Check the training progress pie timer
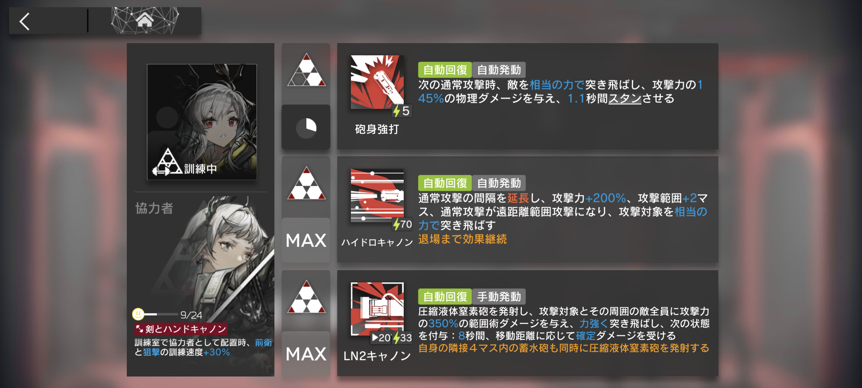Screen dimensions: 862x388 click(306, 128)
